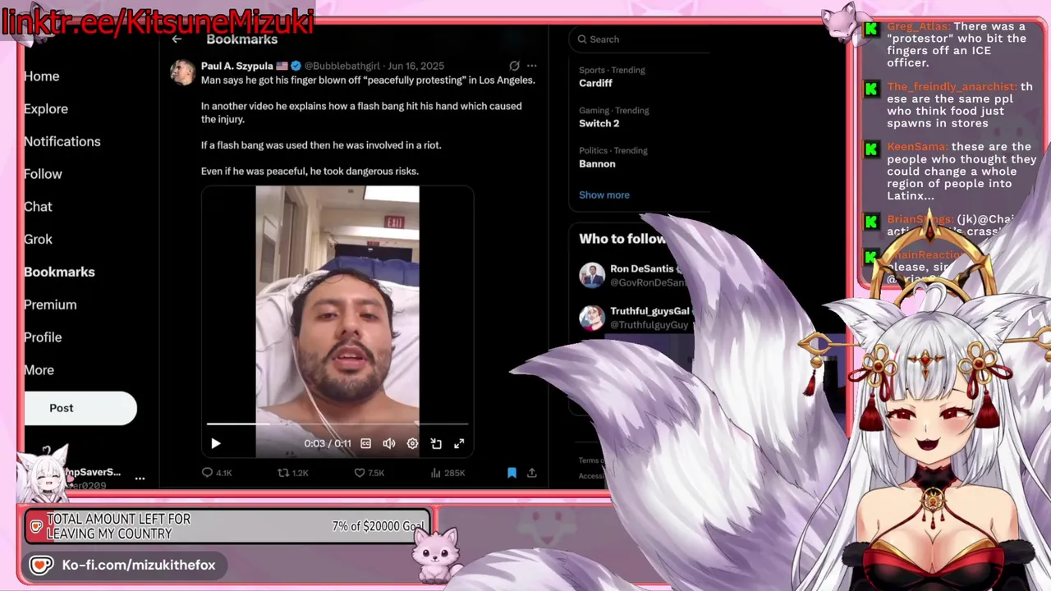
Task: Select Bookmarks in the sidebar
Action: coord(59,272)
